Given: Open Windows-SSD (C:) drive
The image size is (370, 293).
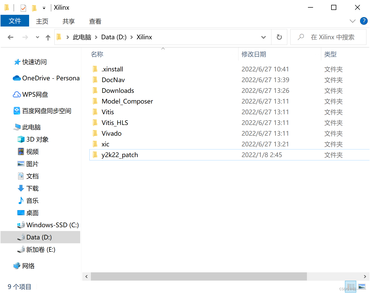Looking at the screenshot, I should [x=48, y=225].
